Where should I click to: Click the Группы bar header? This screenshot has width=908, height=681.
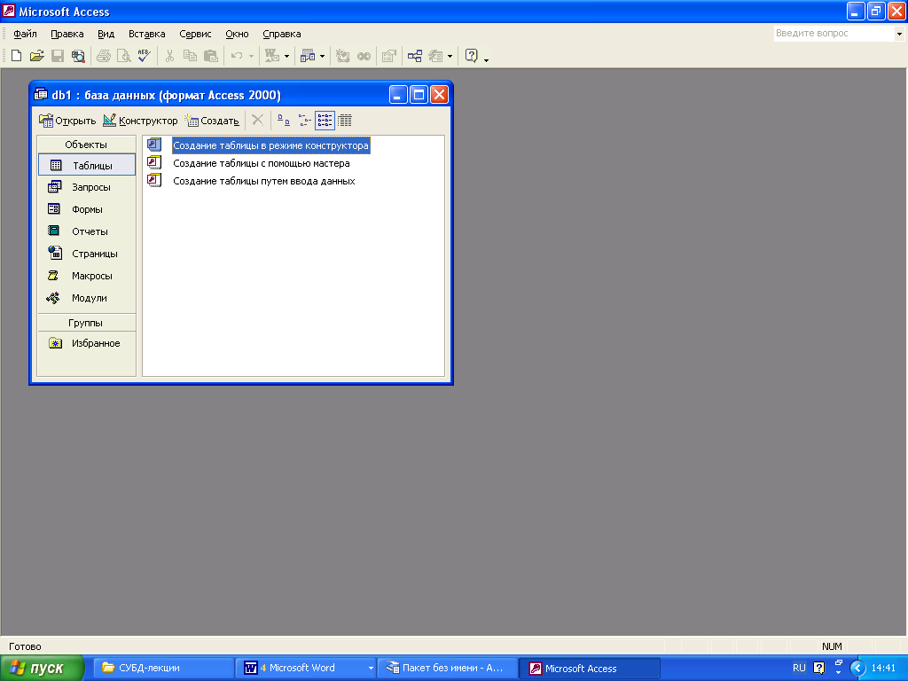coord(86,323)
